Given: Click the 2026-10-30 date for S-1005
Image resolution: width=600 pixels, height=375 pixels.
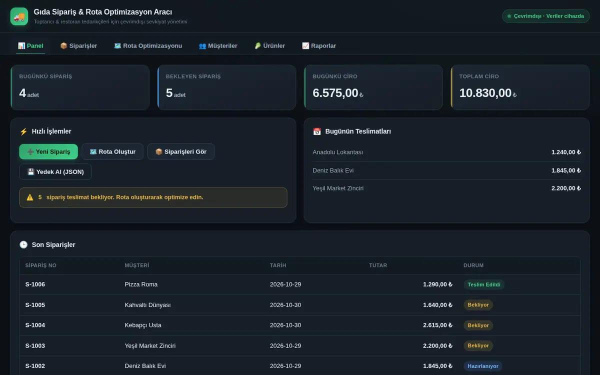Looking at the screenshot, I should (x=285, y=305).
